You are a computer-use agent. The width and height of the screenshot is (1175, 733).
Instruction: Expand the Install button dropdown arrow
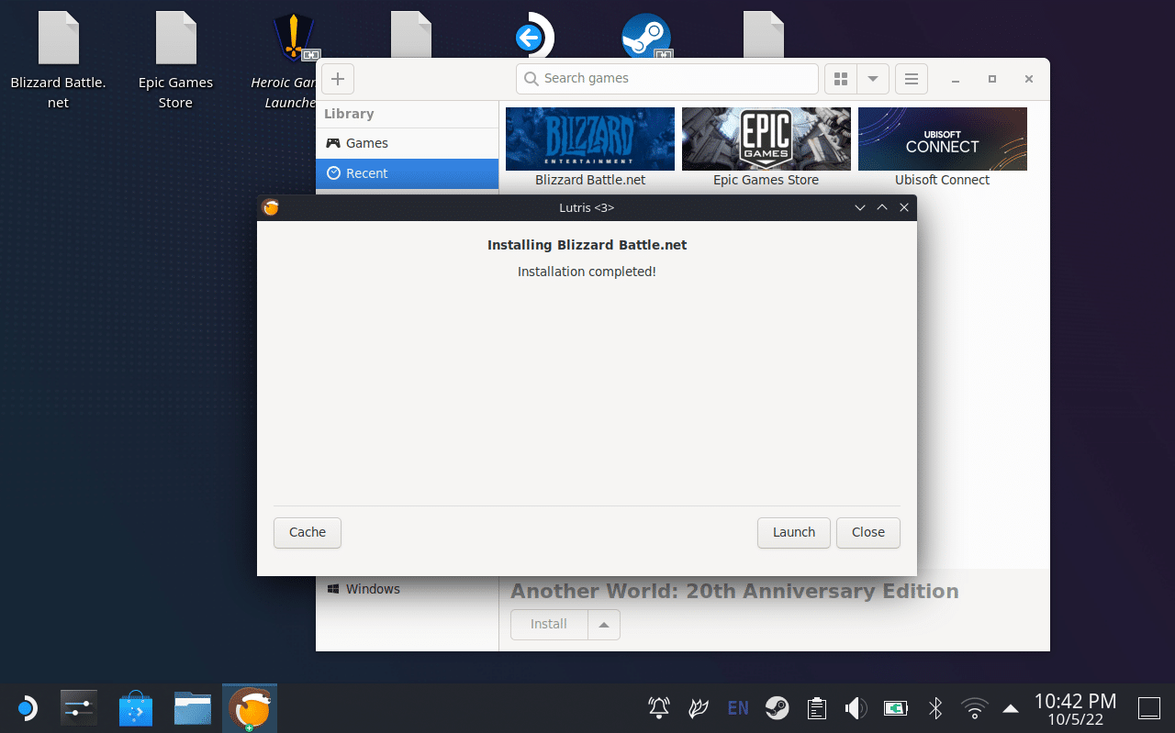point(604,625)
